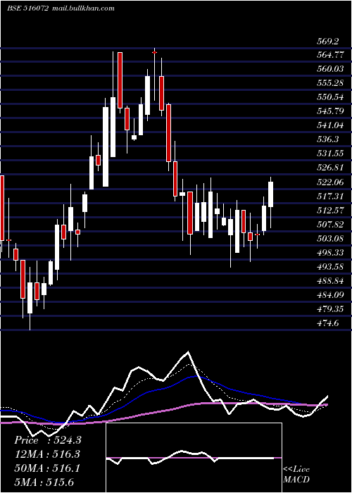Click the '<<Live MACD' label
Screen dimensions: 352x493
pos(296,475)
